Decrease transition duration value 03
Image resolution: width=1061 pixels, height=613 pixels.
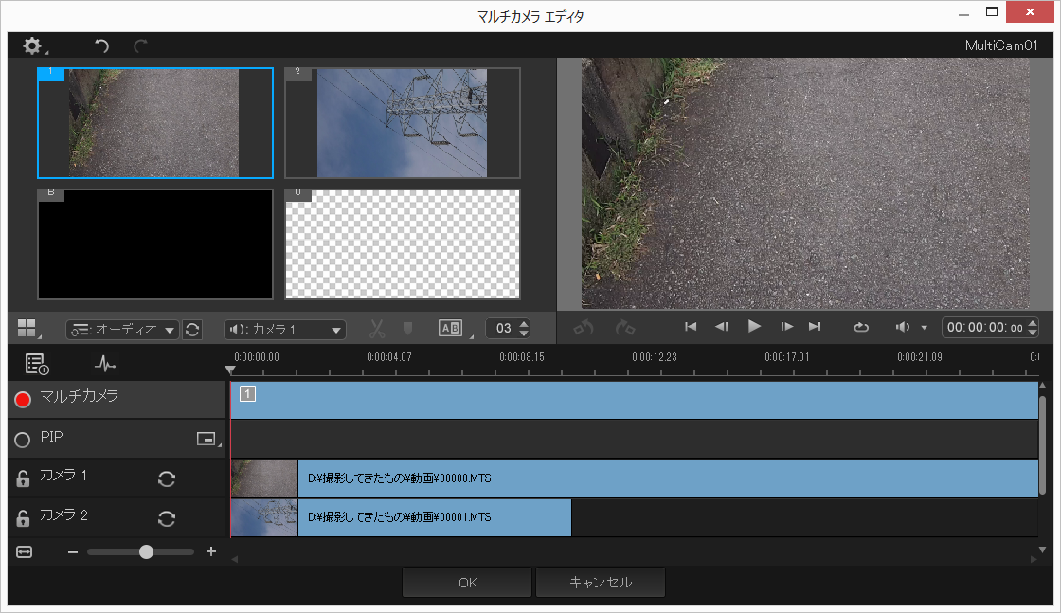tap(525, 334)
